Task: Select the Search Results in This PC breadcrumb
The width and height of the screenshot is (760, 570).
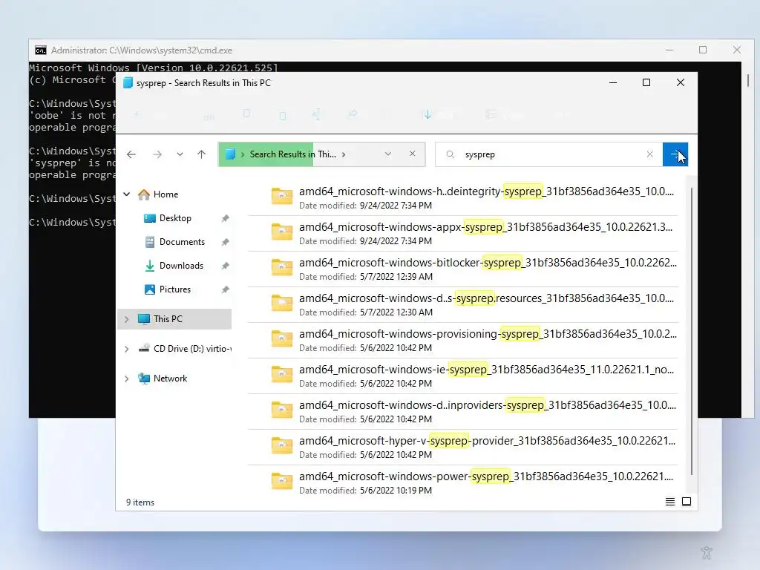Action: [x=292, y=154]
